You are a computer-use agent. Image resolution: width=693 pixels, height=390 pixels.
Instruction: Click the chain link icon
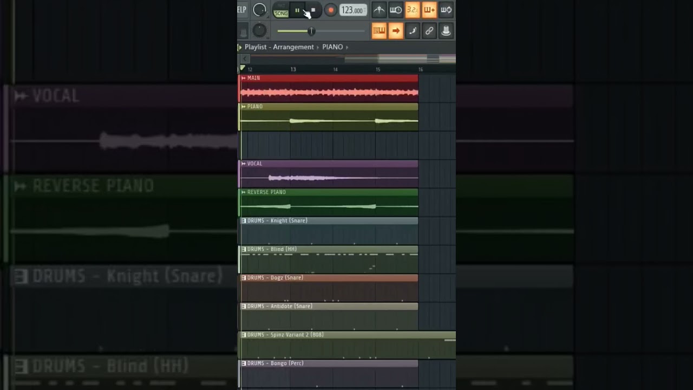(429, 31)
